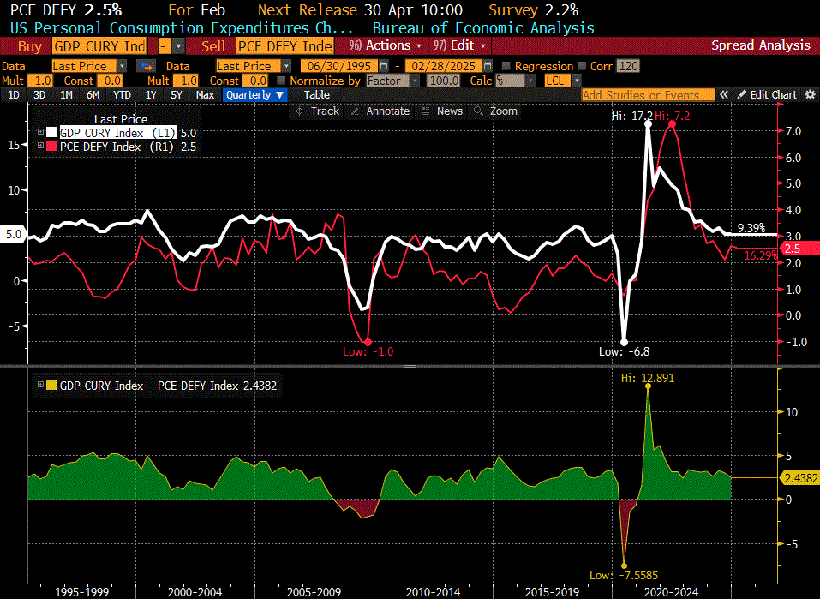
Task: Click the Sell side Const 0.0 field
Action: (256, 81)
